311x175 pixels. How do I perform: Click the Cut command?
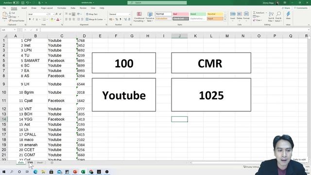point(12,13)
